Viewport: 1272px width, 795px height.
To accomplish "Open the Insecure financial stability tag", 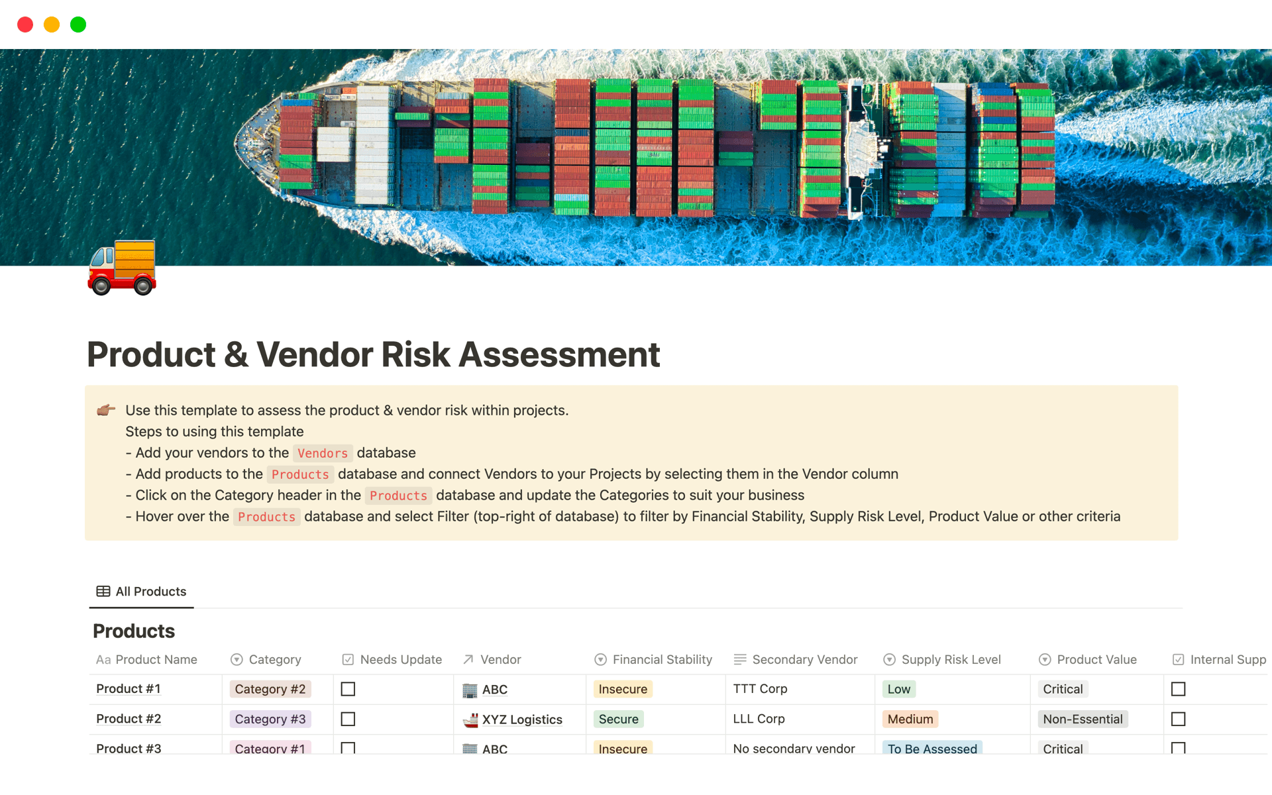I will point(622,689).
